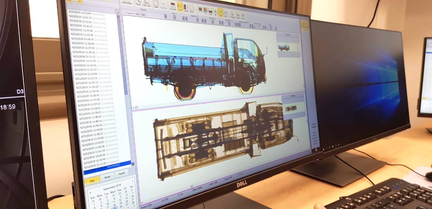
Task: Open the Splitter view tool
Action: pos(156,4)
